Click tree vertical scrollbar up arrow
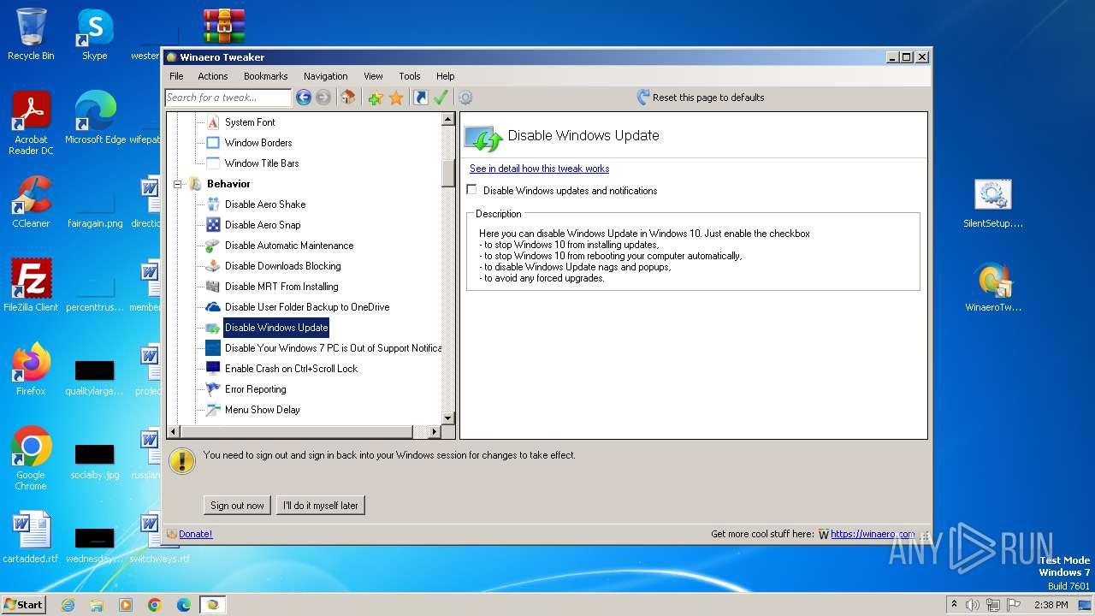The width and height of the screenshot is (1095, 616). [x=447, y=120]
